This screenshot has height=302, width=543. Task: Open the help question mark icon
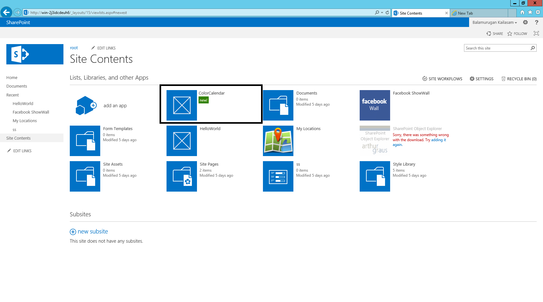536,22
